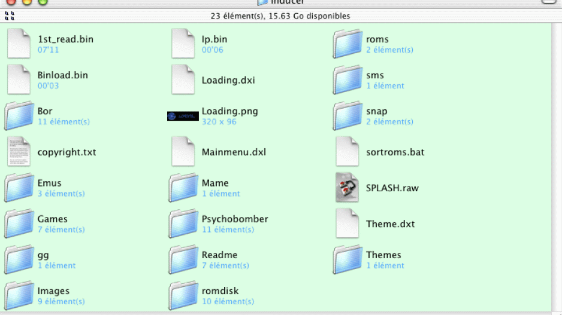Click the "sortroms.bat" file name
This screenshot has height=315, width=562.
[395, 152]
